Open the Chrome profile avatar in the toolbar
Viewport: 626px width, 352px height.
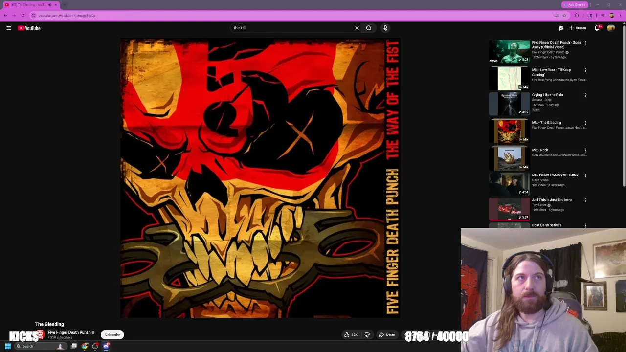click(x=611, y=15)
